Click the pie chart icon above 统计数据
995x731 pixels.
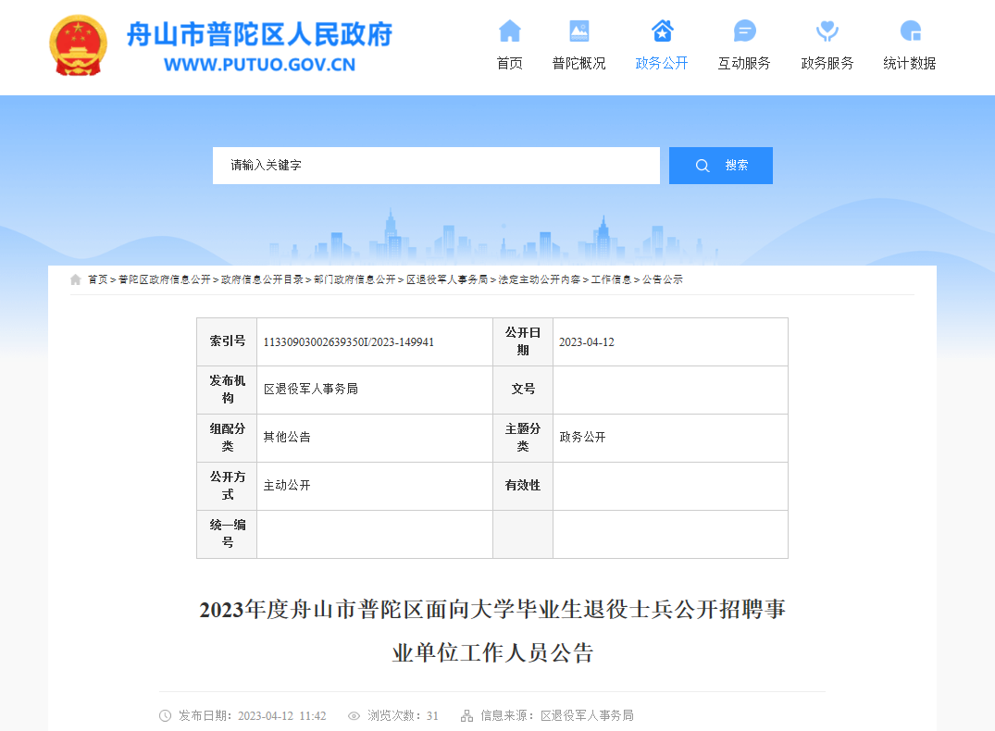point(910,31)
